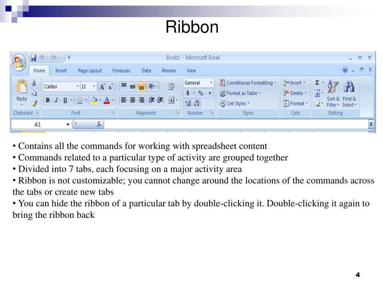Click inside the formula bar input

click(236, 124)
